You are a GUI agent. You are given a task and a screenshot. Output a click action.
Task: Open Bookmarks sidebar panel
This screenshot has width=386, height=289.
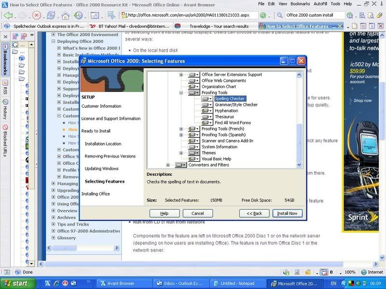click(x=5, y=59)
